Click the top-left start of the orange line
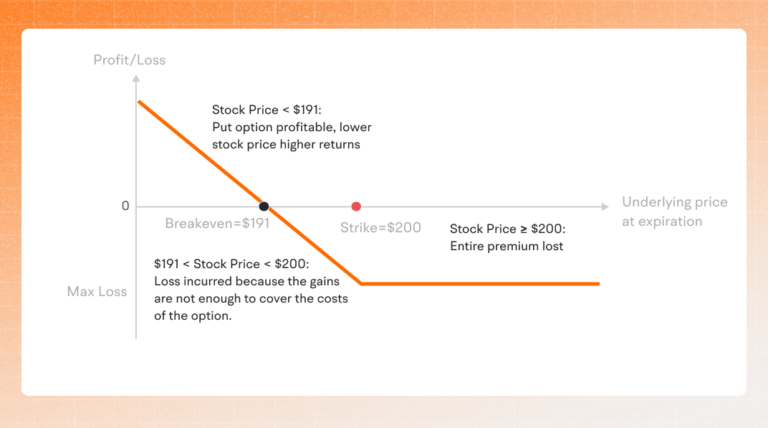 139,102
